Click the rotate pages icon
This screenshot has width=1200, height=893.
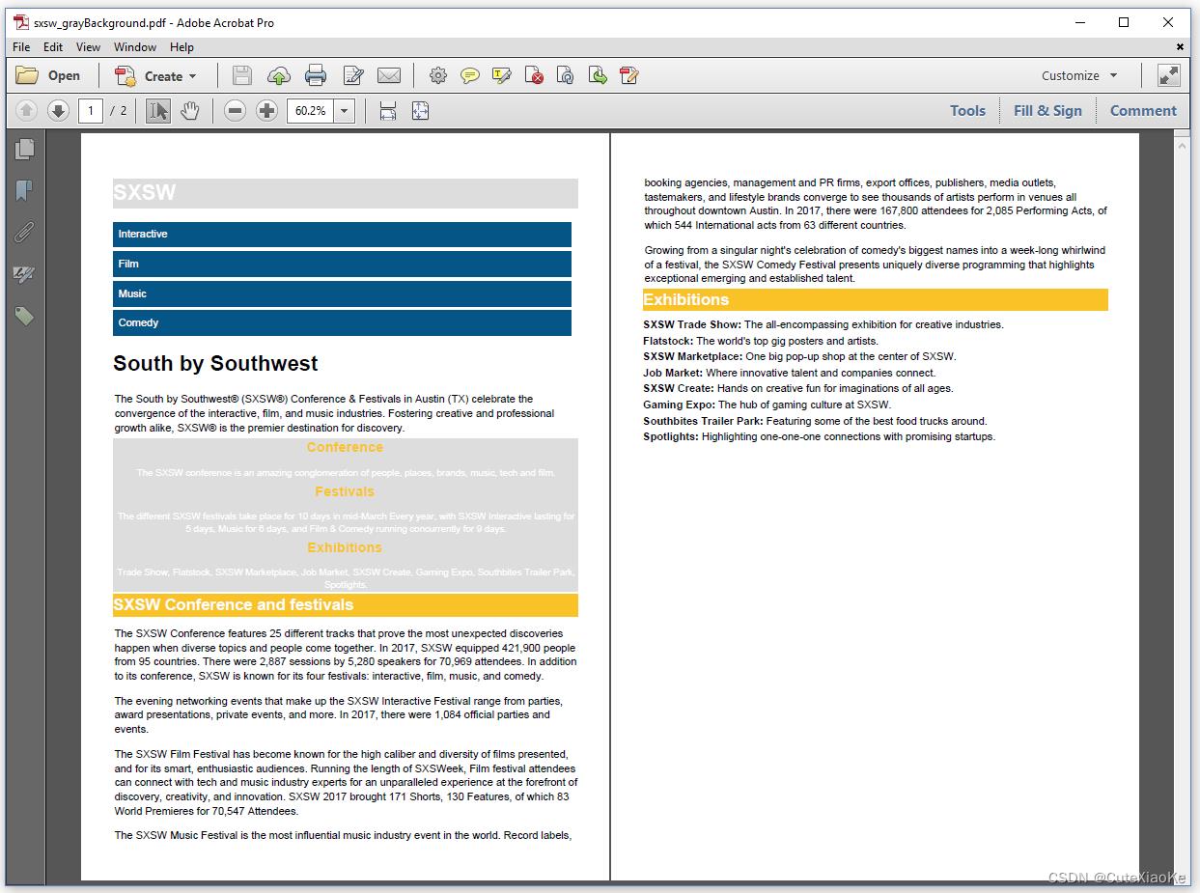pos(566,75)
